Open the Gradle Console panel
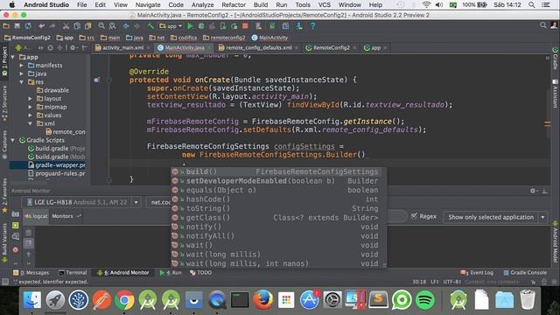560x315 pixels. (x=525, y=272)
